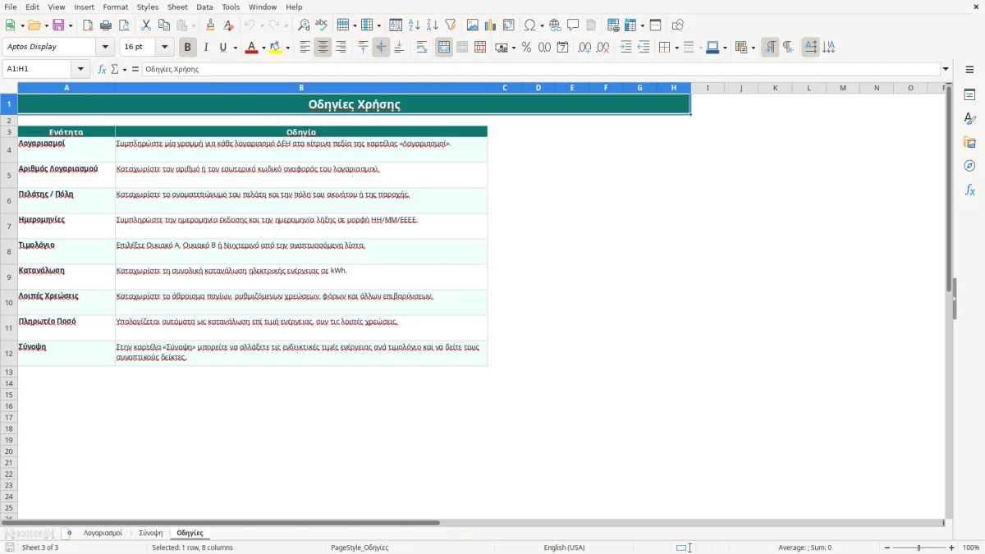Open Find and Replace
Image resolution: width=985 pixels, height=554 pixels.
click(304, 25)
